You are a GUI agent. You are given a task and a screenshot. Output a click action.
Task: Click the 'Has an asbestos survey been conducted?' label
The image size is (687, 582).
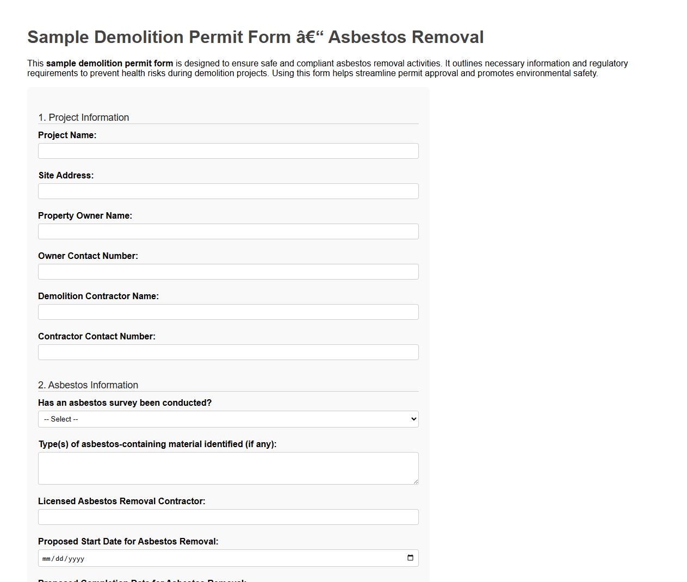[x=125, y=403]
